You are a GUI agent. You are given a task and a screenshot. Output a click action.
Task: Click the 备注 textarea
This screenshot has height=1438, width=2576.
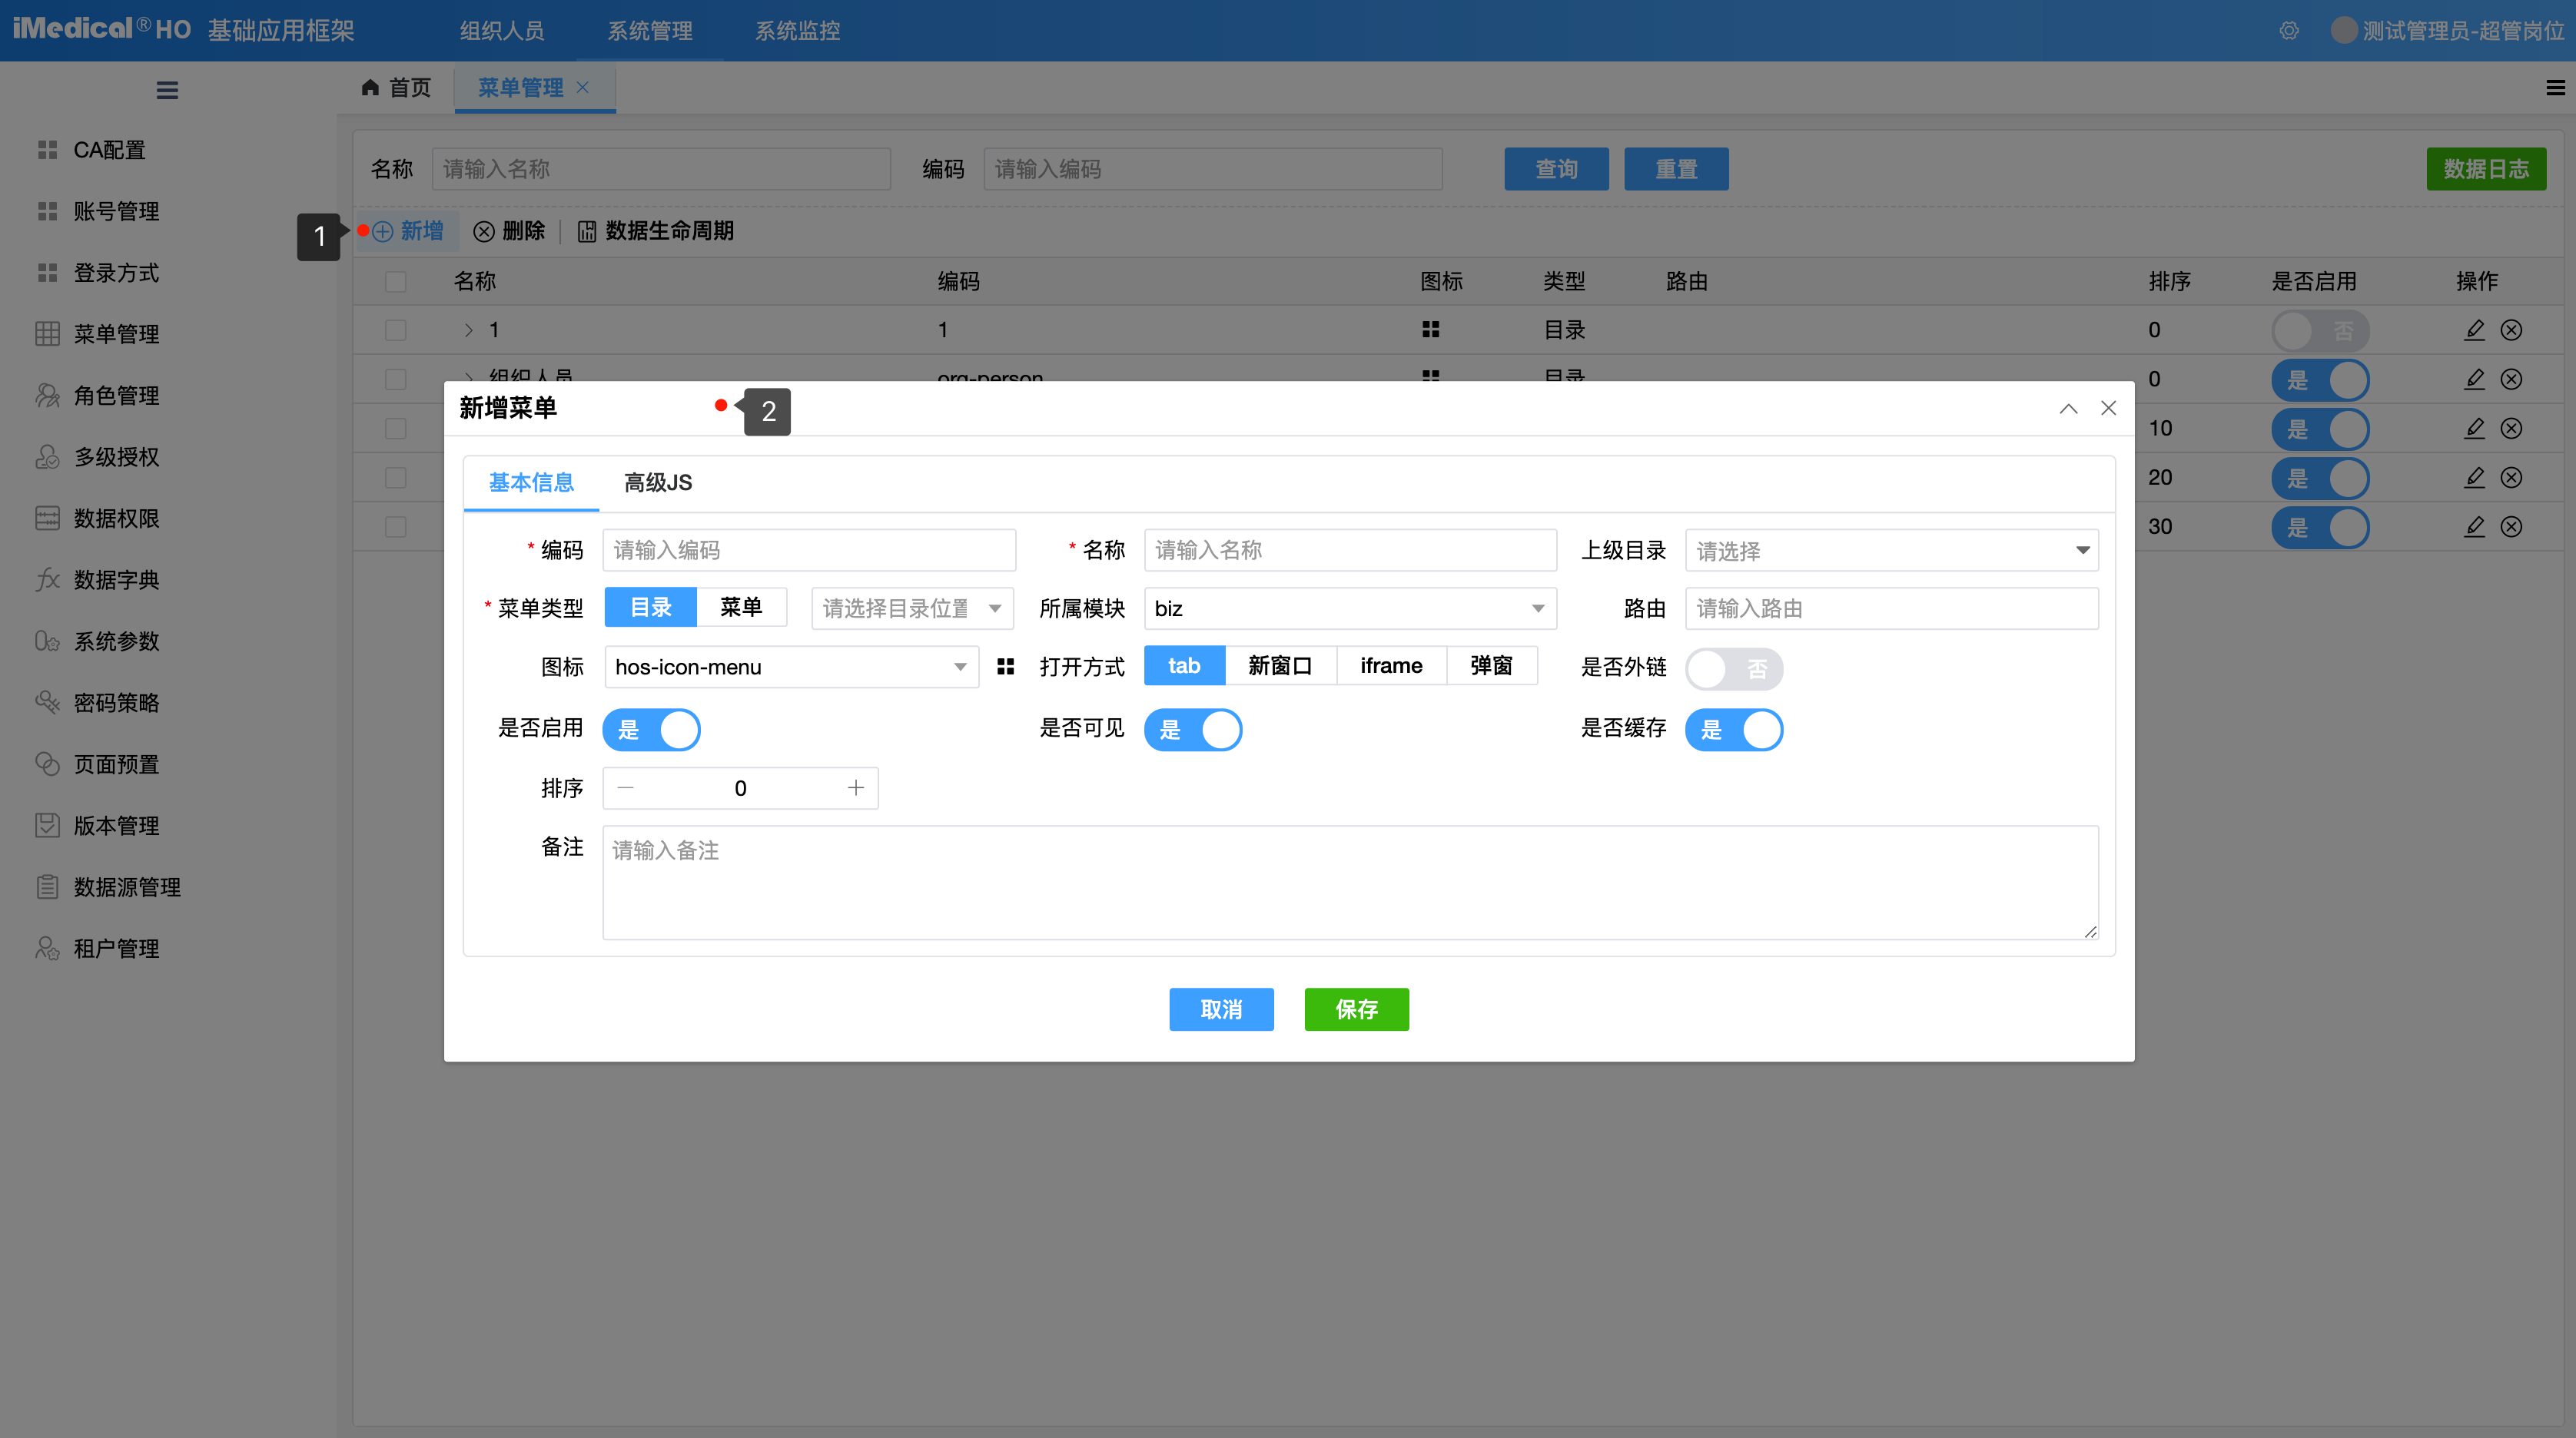point(1351,883)
